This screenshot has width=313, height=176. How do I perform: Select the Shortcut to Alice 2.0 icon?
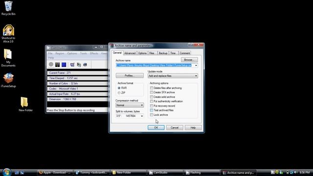[8, 34]
